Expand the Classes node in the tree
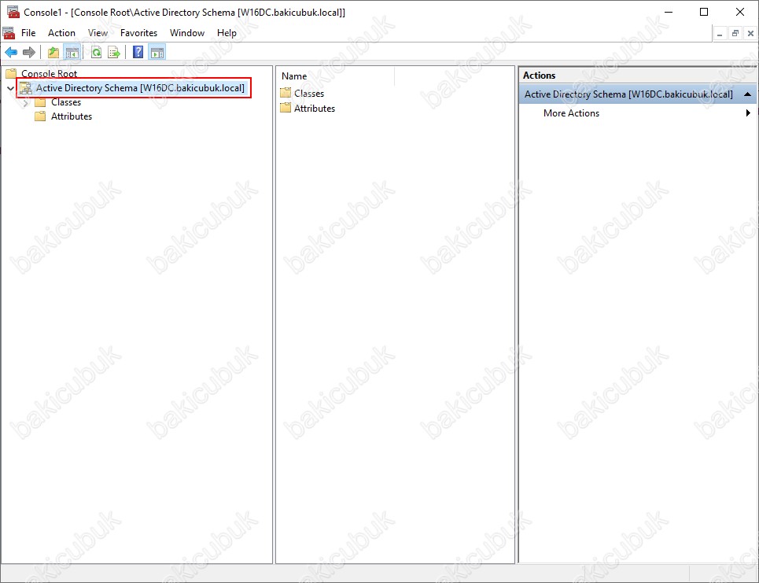The height and width of the screenshot is (583, 759). (x=25, y=103)
